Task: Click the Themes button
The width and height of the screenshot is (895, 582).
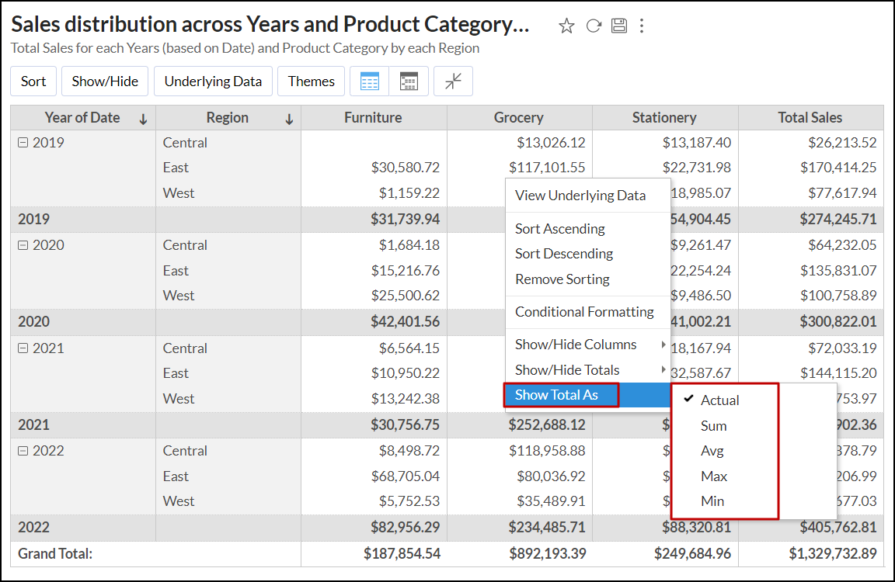Action: [311, 81]
